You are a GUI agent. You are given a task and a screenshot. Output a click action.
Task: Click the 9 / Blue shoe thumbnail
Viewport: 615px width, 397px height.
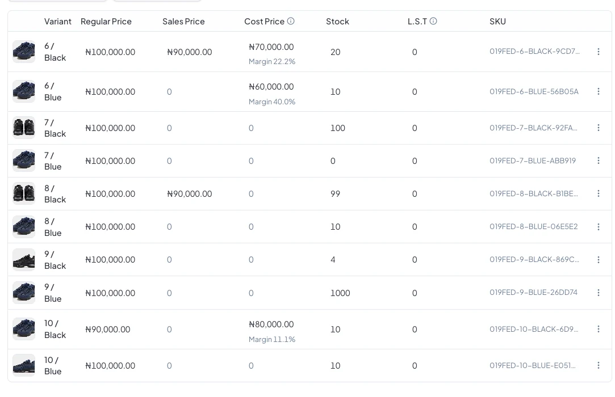pyautogui.click(x=24, y=293)
